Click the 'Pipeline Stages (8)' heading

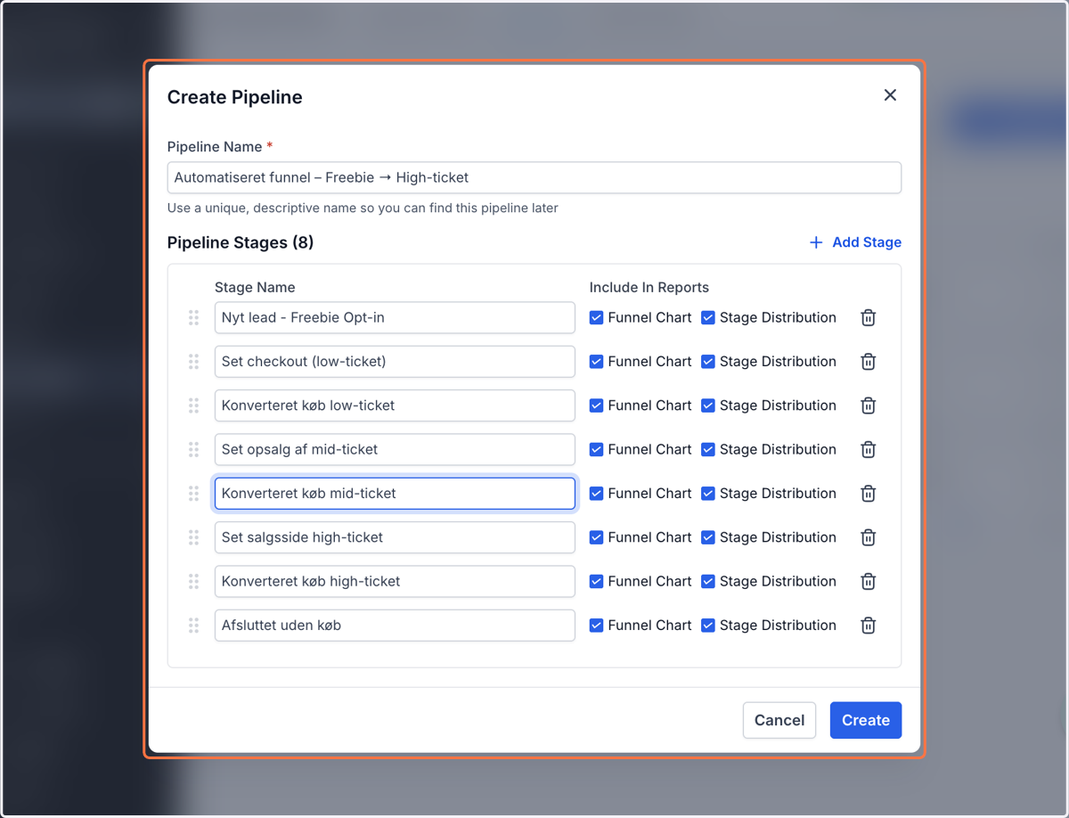[x=241, y=242]
